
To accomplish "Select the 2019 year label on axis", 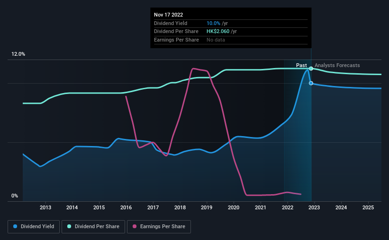I will (207, 207).
